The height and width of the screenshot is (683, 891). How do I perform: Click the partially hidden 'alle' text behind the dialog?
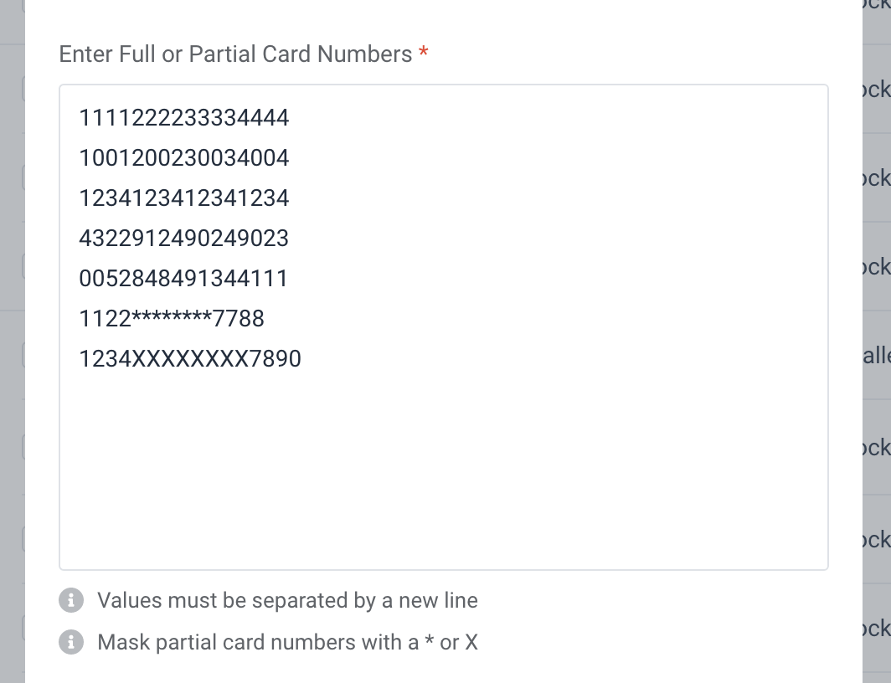[x=876, y=356]
